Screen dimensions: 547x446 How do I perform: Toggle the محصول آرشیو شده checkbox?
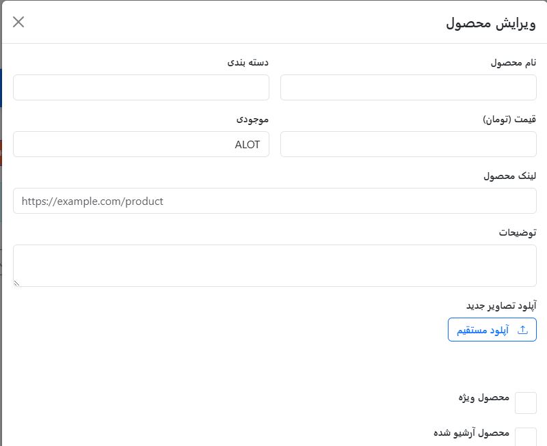525,437
